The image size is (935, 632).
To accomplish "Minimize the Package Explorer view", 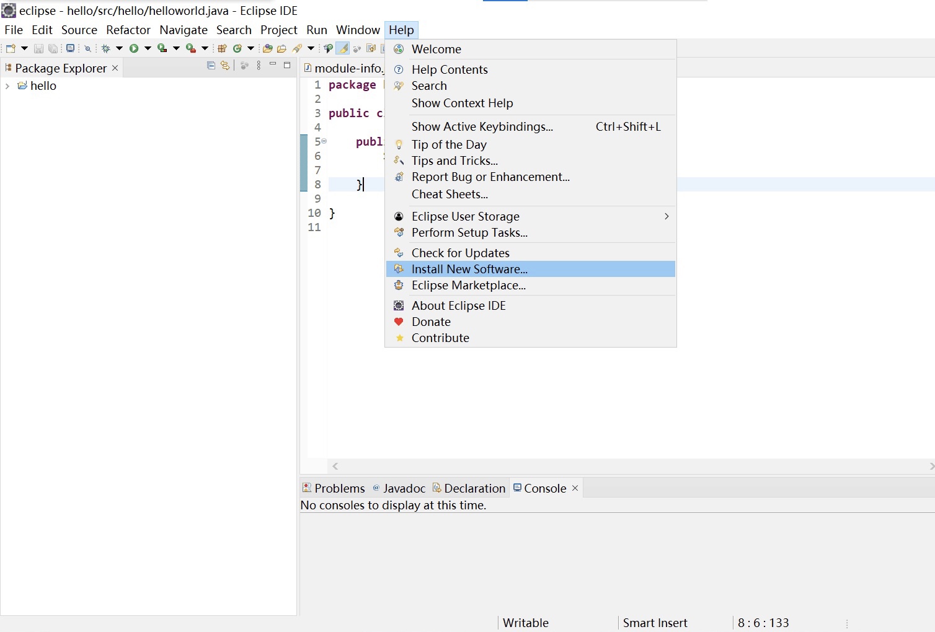I will 273,64.
